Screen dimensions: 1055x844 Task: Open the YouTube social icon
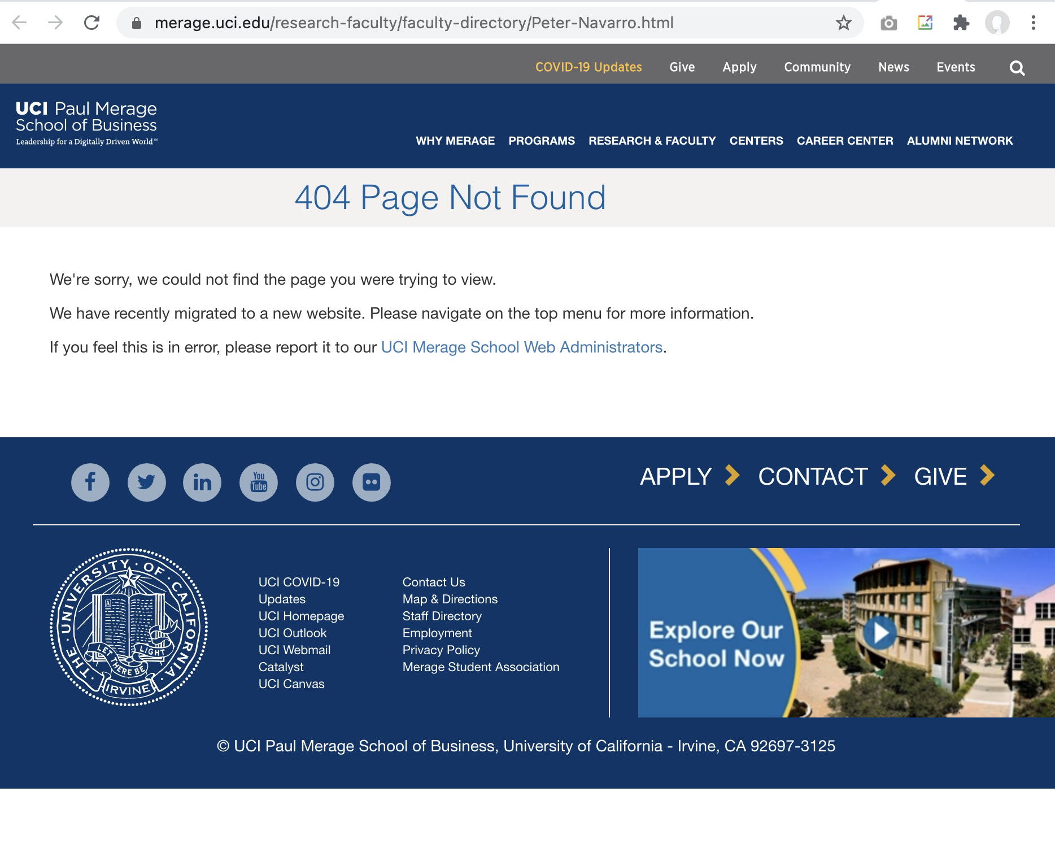[259, 482]
